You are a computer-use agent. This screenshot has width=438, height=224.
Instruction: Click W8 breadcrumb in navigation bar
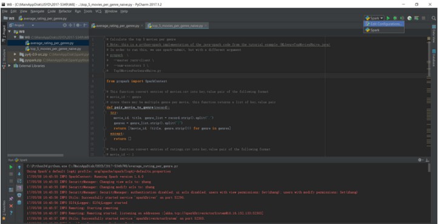pyautogui.click(x=8, y=18)
